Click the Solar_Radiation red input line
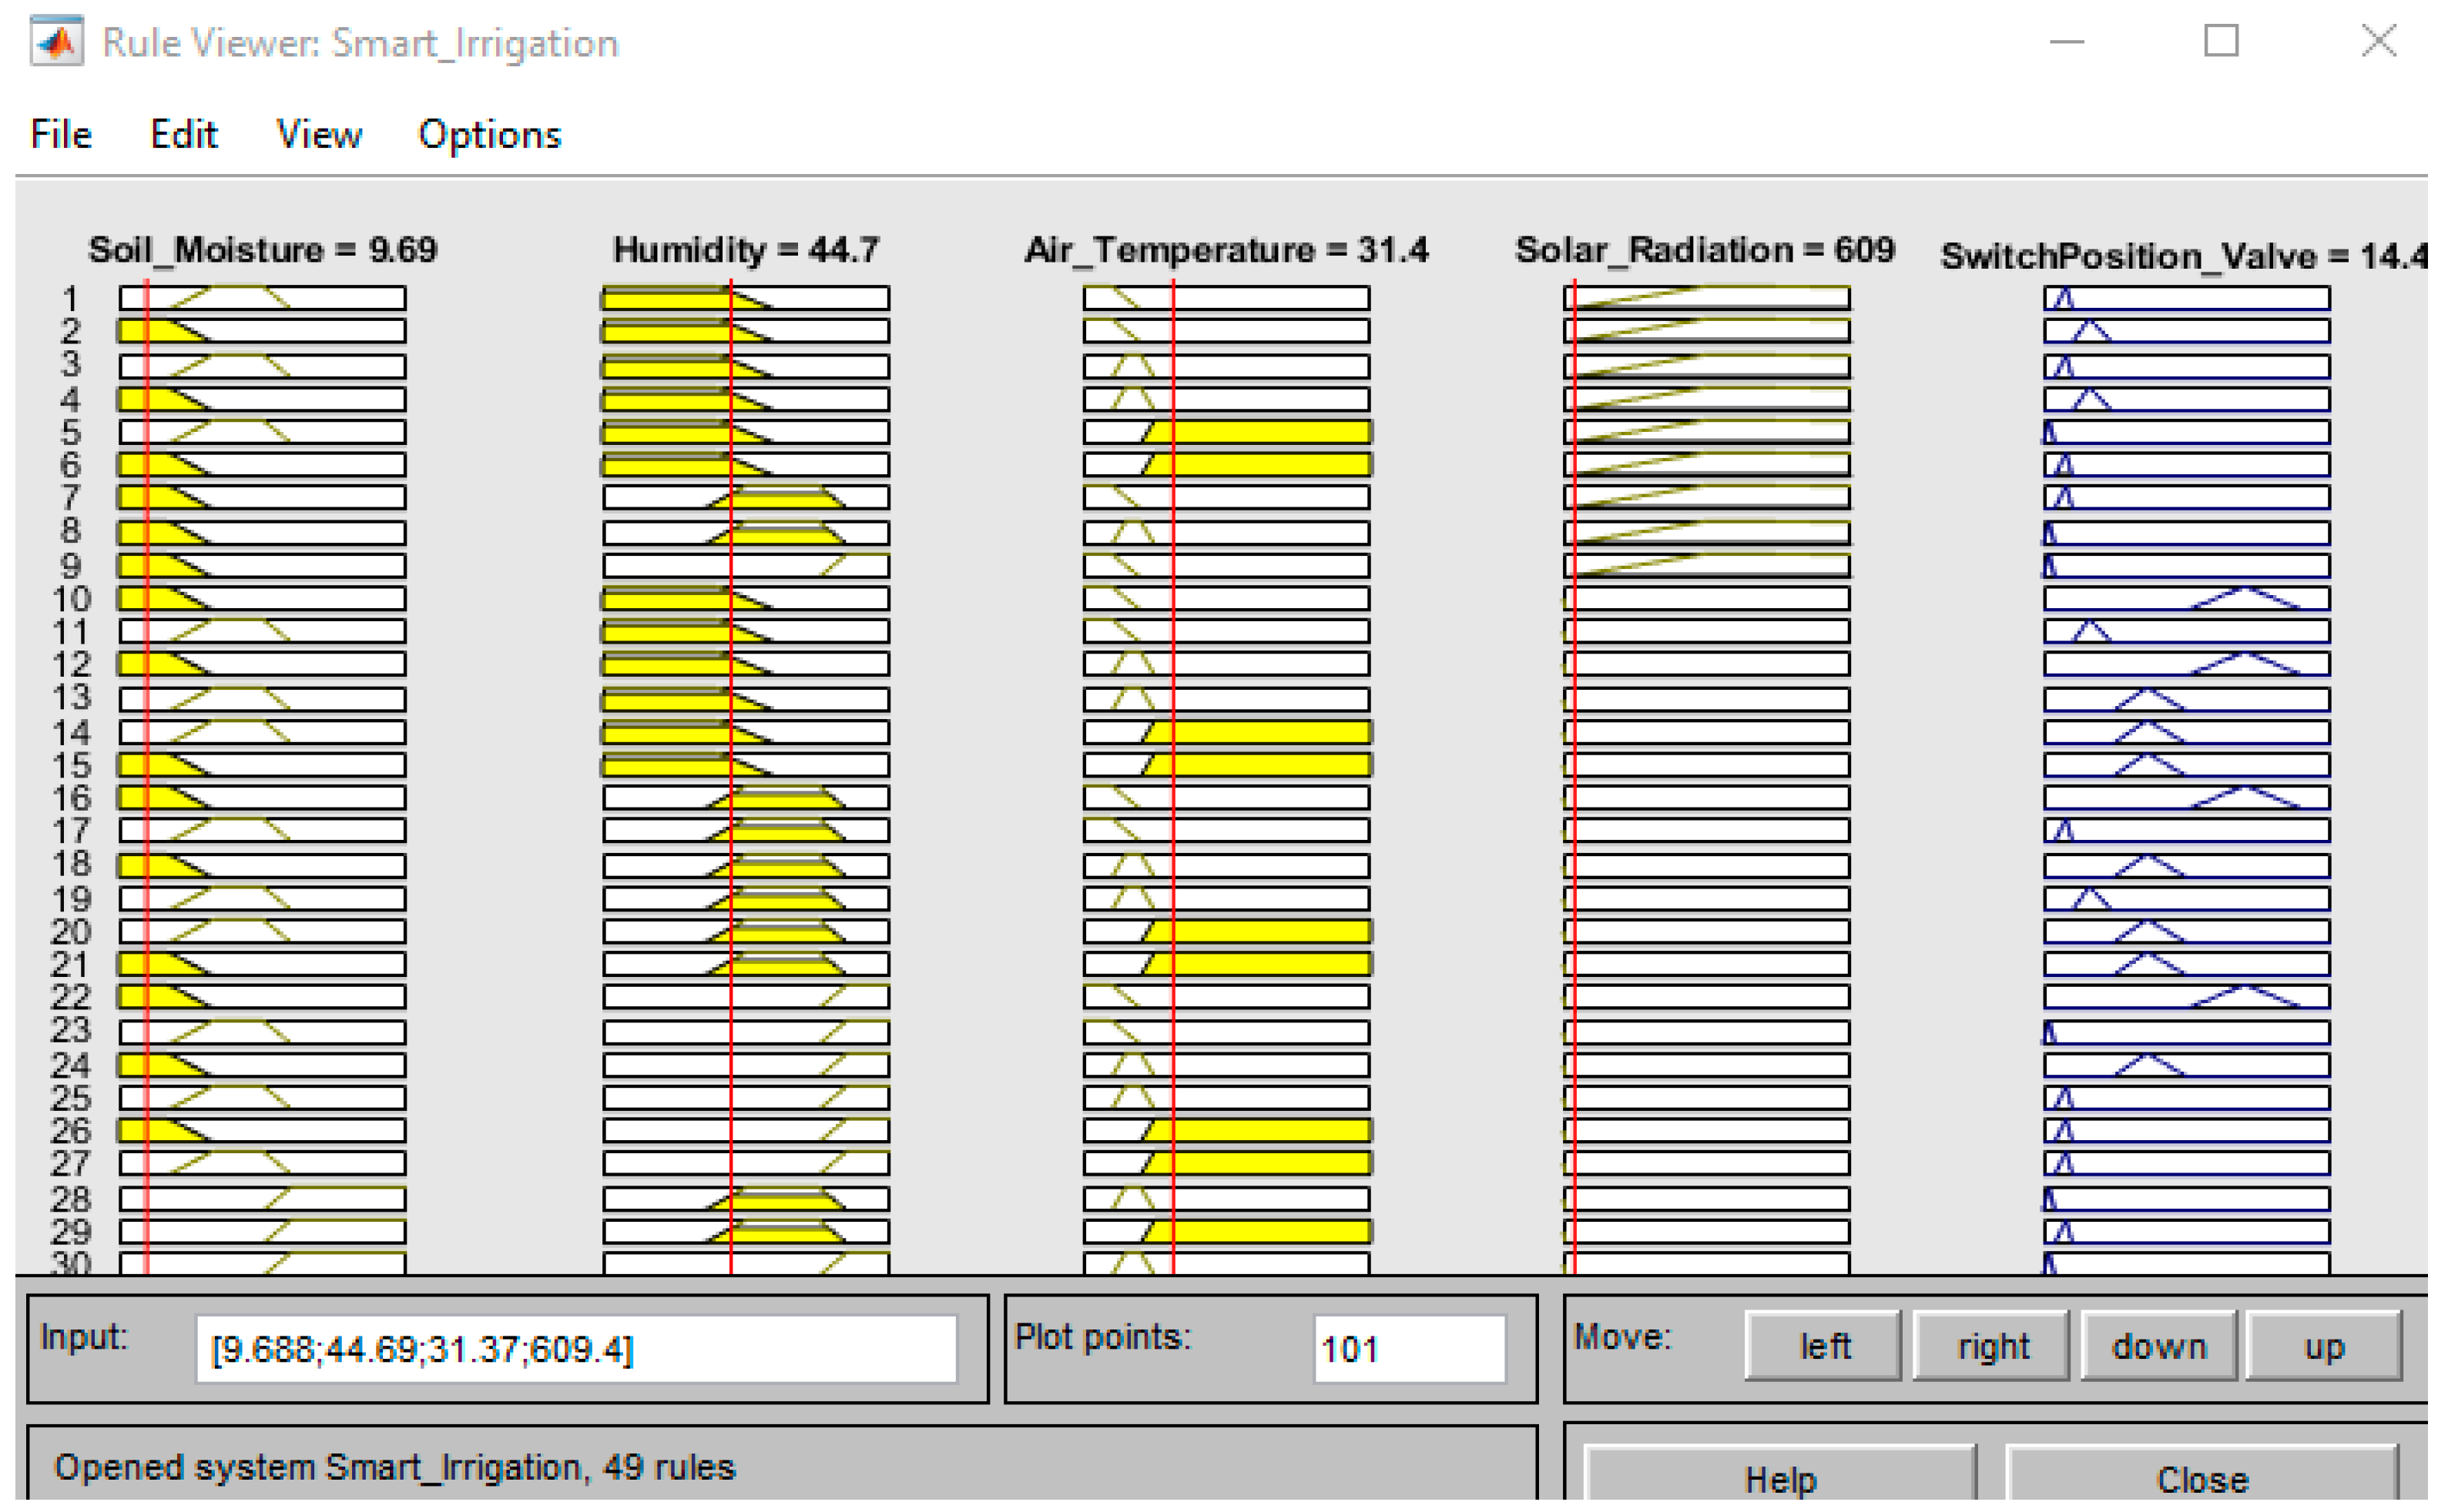This screenshot has width=2448, height=1512. [x=1574, y=777]
